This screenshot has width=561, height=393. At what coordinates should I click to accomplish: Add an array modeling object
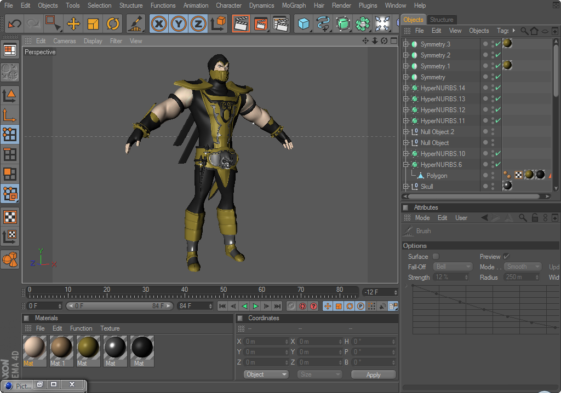coord(363,24)
